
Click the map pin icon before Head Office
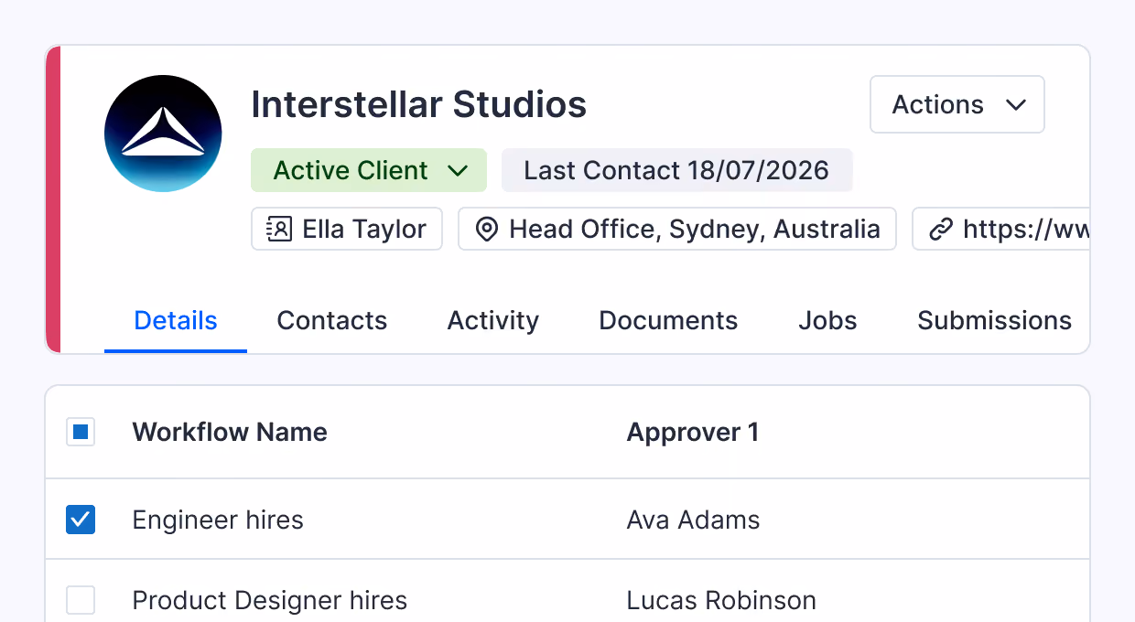point(487,229)
